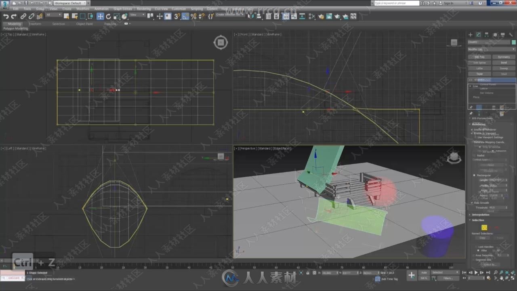Toggle Enable In Viewport checkbox
Screen dimensions: 517x291
point(472,133)
